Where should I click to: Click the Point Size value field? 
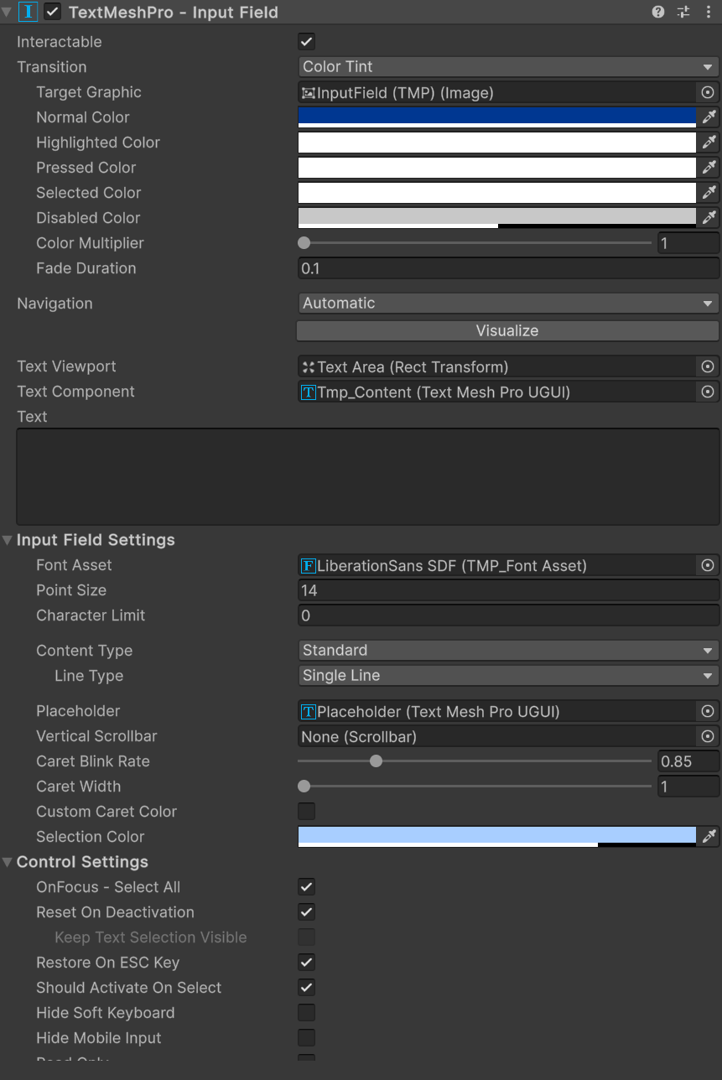[508, 590]
